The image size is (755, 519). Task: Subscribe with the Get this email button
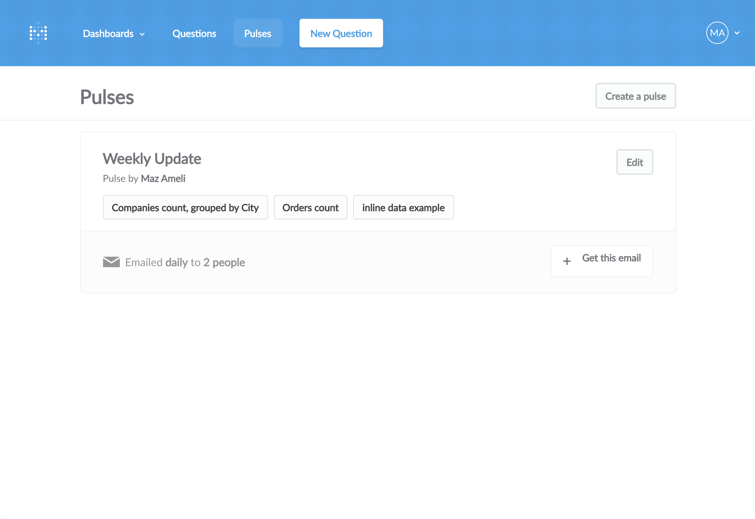602,261
